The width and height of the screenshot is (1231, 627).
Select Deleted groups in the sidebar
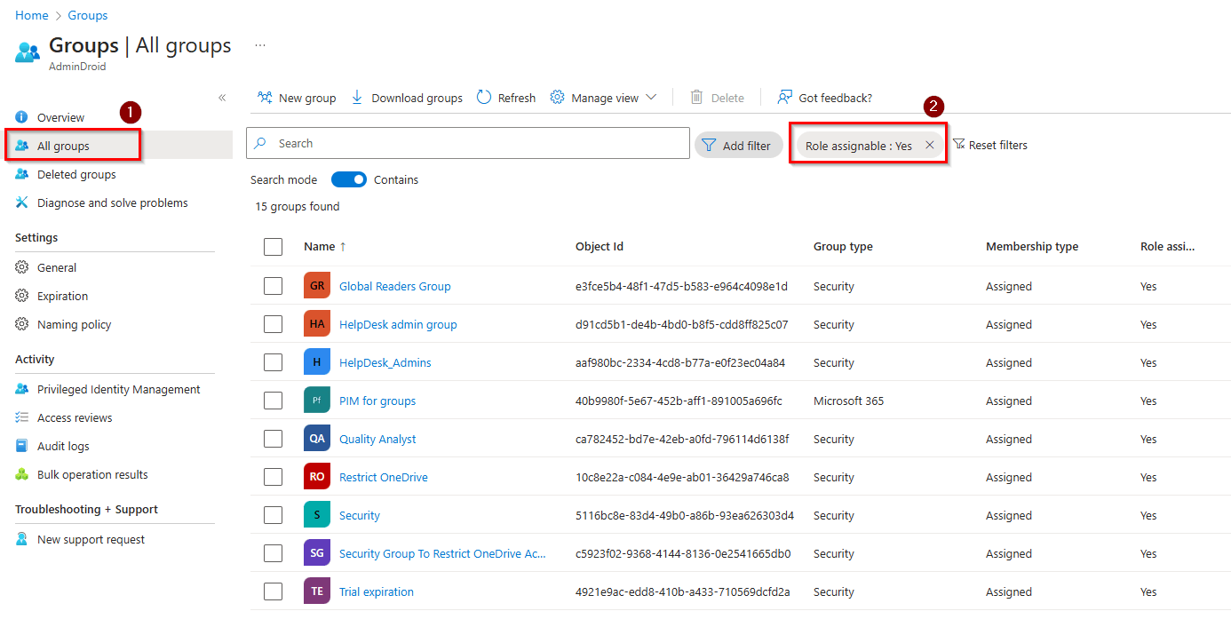coord(75,174)
